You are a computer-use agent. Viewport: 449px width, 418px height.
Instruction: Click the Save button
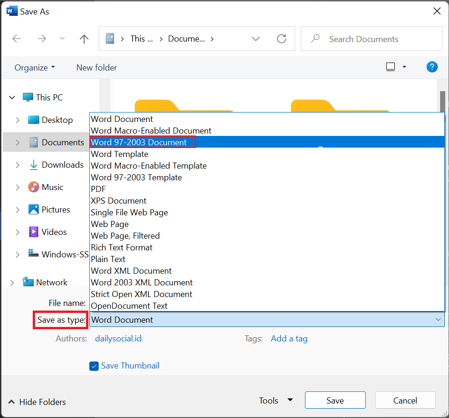[x=335, y=400]
